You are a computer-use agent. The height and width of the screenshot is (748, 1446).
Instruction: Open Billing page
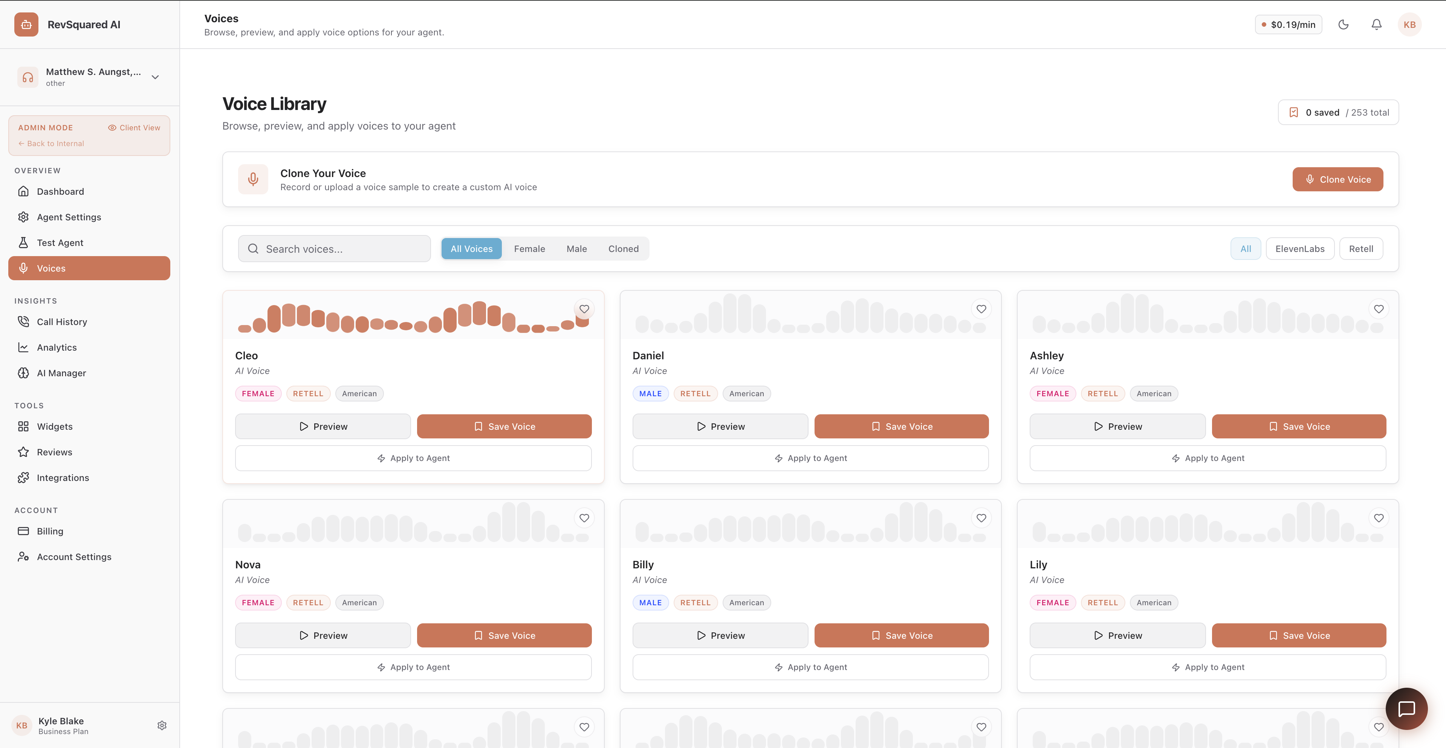pyautogui.click(x=89, y=531)
